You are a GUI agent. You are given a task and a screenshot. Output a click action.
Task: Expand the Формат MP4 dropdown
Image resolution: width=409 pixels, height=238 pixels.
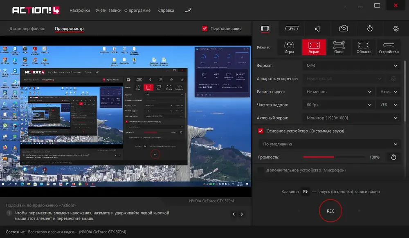coord(352,66)
